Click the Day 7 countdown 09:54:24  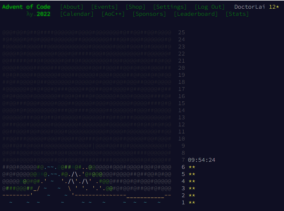(201, 160)
